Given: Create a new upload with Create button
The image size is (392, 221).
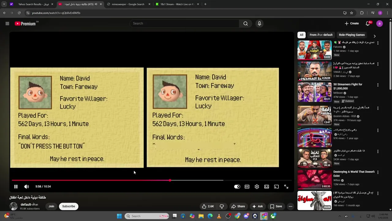Looking at the screenshot, I should (x=352, y=24).
